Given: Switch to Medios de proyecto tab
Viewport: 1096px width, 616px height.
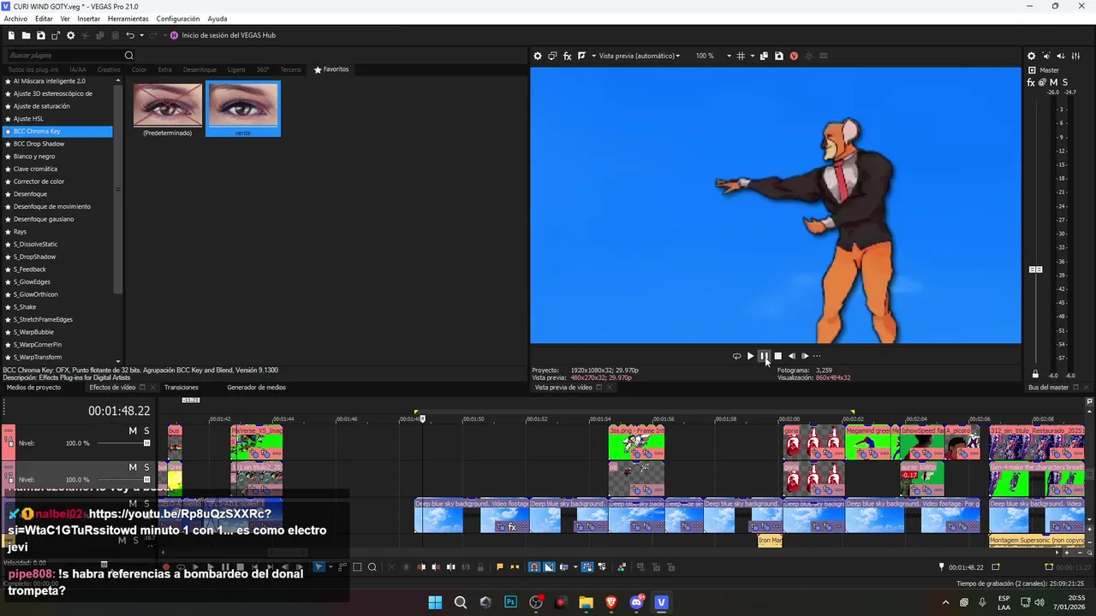Looking at the screenshot, I should [x=34, y=388].
